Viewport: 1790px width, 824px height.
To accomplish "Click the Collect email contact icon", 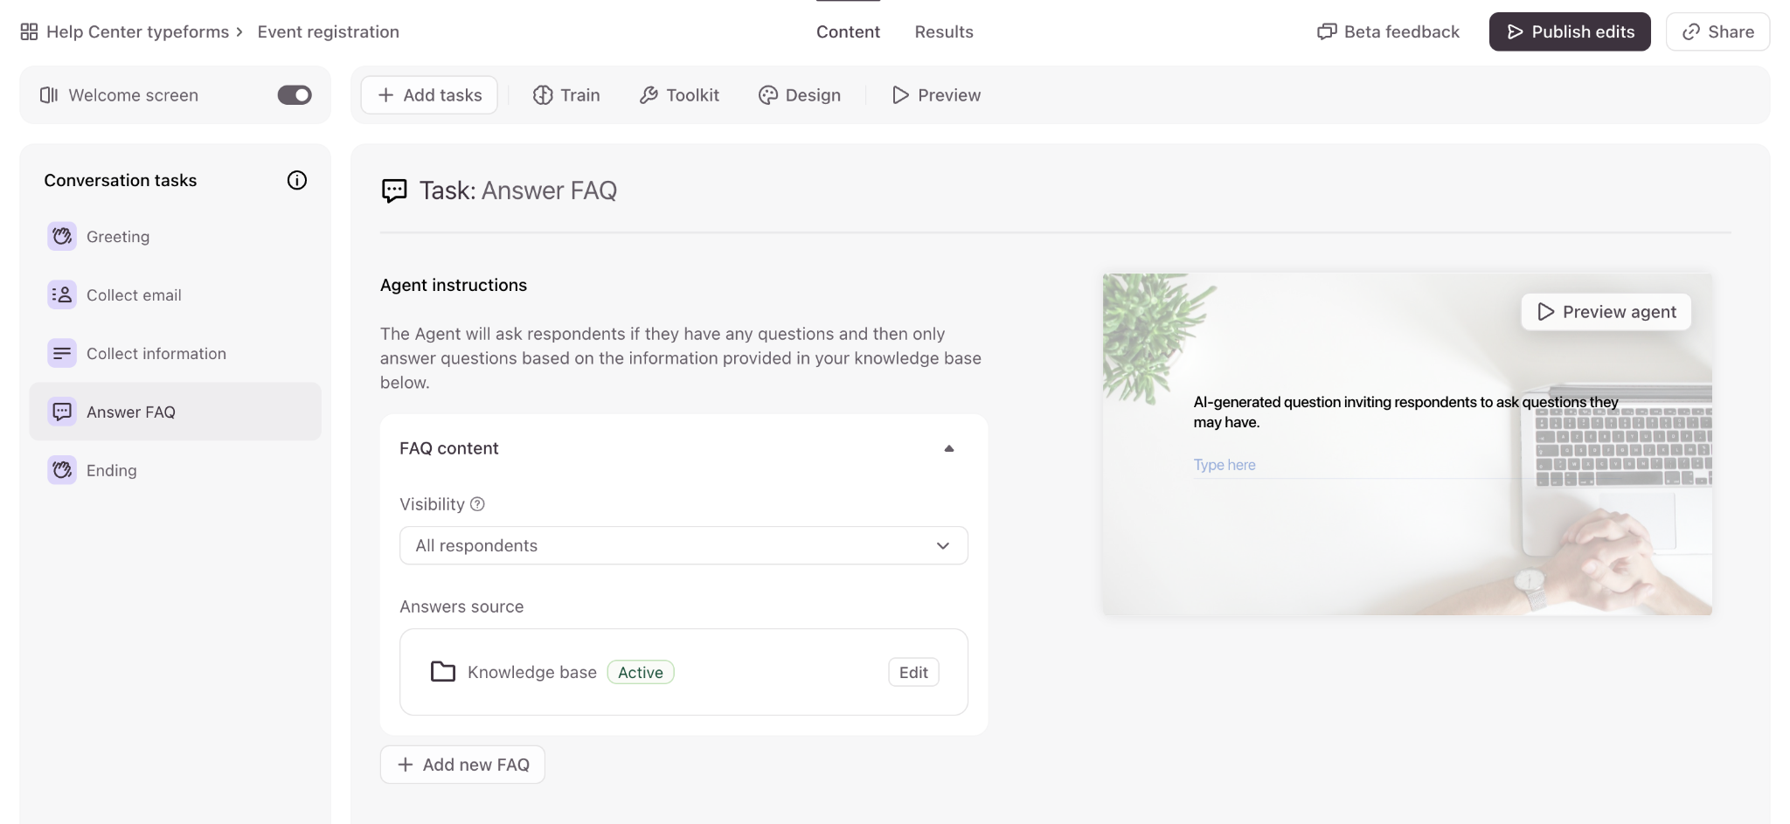I will pyautogui.click(x=62, y=295).
